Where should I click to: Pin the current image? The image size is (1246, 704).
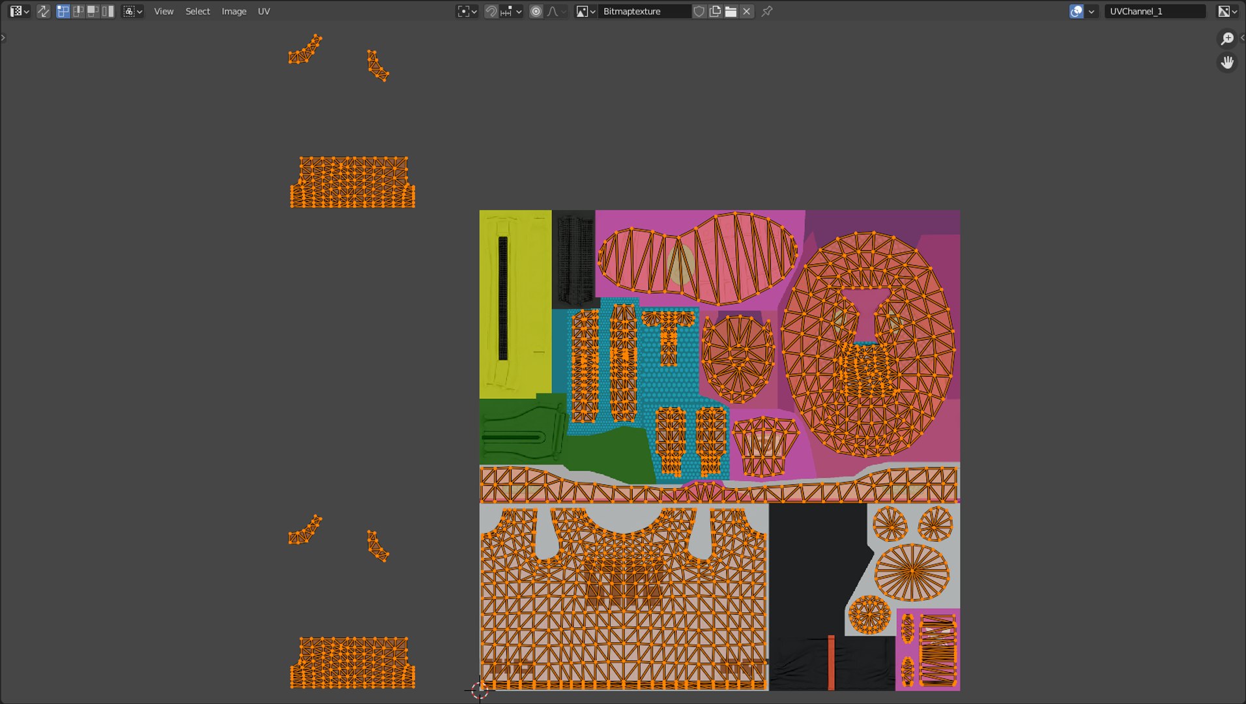click(767, 11)
